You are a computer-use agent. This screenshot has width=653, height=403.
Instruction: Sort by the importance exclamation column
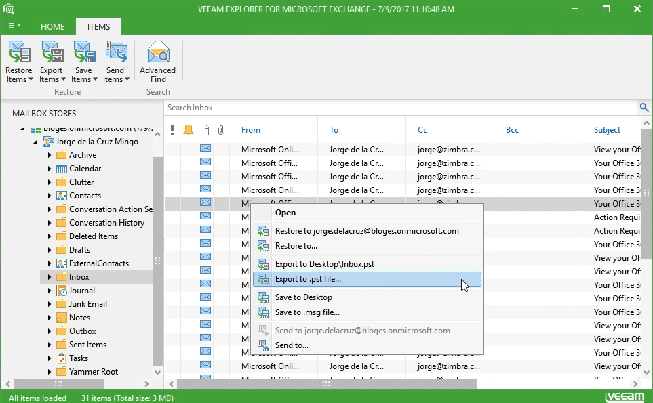pos(172,130)
